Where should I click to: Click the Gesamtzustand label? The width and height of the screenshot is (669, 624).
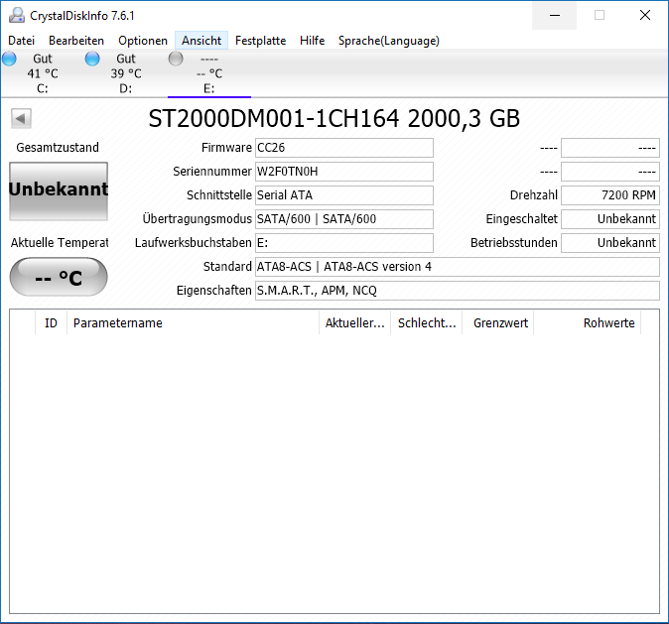tap(58, 148)
